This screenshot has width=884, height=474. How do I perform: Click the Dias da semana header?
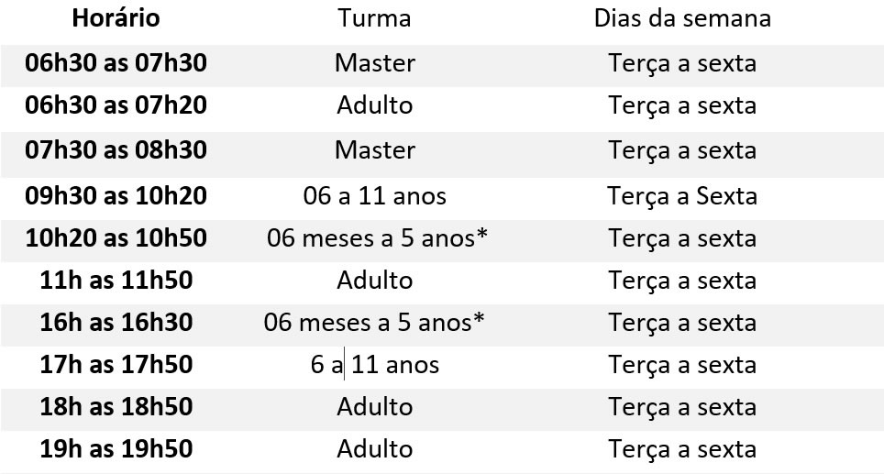tap(682, 18)
